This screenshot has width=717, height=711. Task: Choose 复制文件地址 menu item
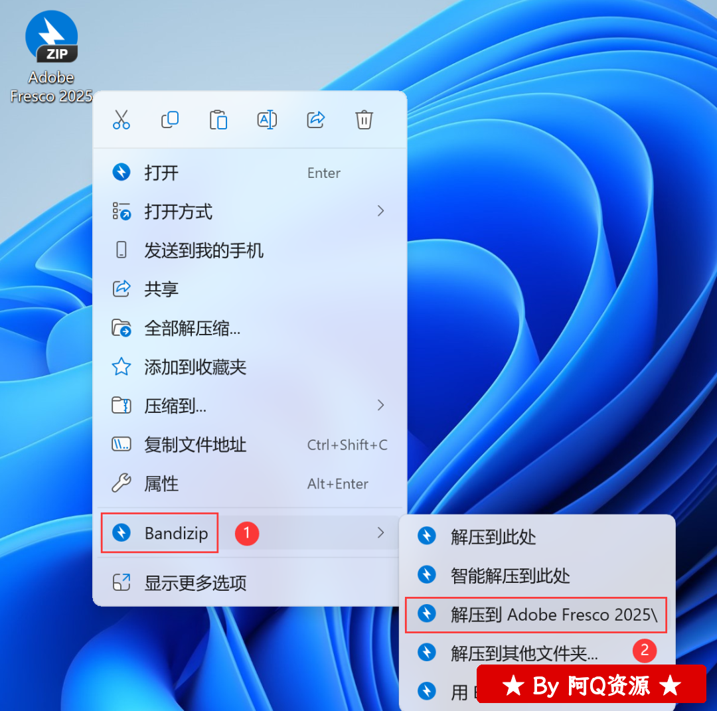pyautogui.click(x=195, y=445)
